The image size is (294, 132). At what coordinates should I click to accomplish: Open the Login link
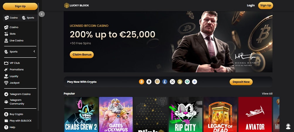pyautogui.click(x=251, y=6)
